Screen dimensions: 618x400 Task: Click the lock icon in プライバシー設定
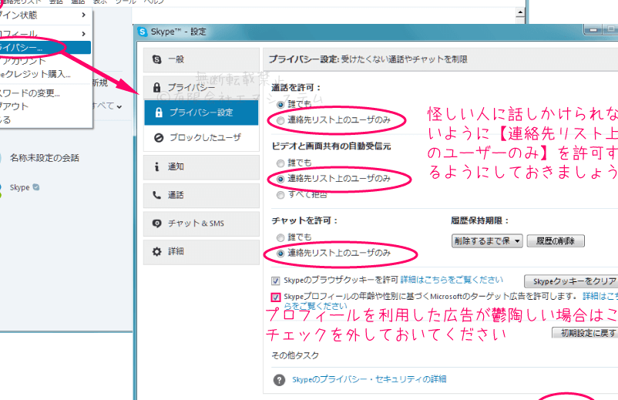pos(159,113)
